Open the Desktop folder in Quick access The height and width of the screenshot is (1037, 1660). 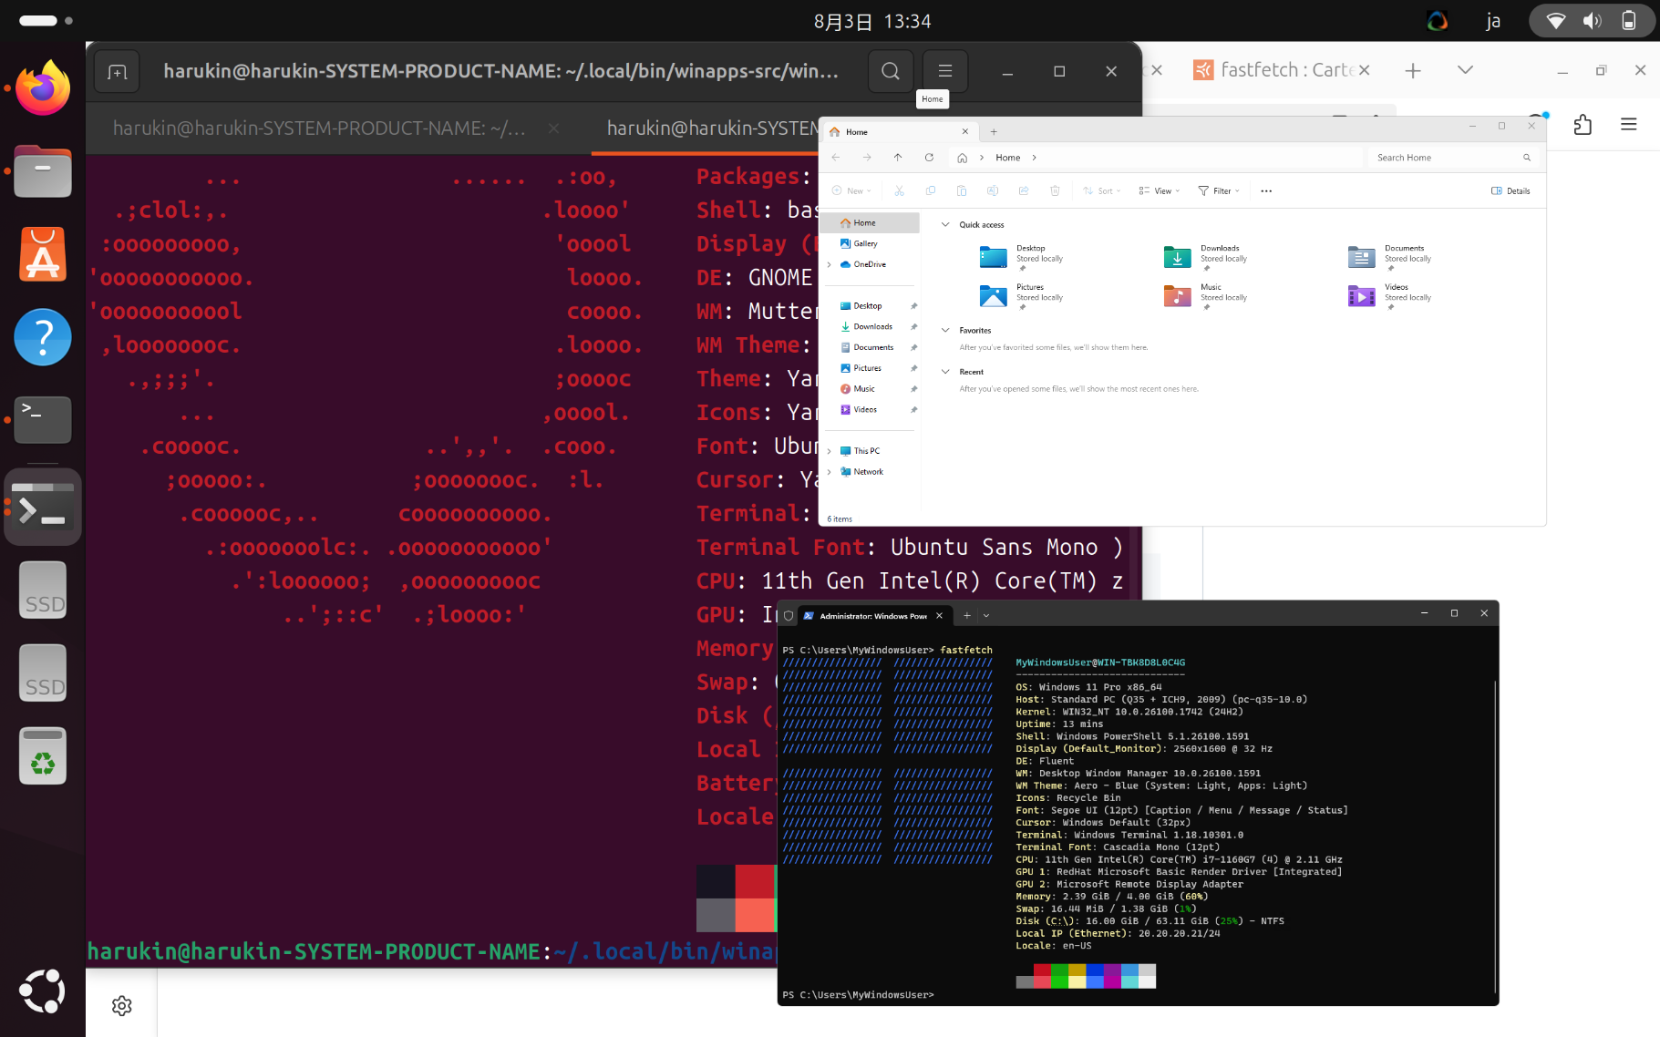[x=1021, y=257]
